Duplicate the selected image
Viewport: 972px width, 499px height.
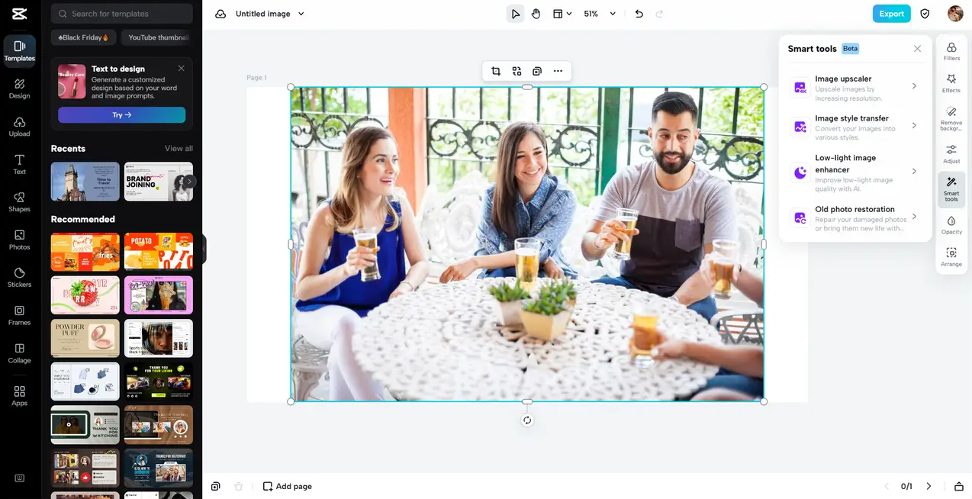click(x=537, y=71)
